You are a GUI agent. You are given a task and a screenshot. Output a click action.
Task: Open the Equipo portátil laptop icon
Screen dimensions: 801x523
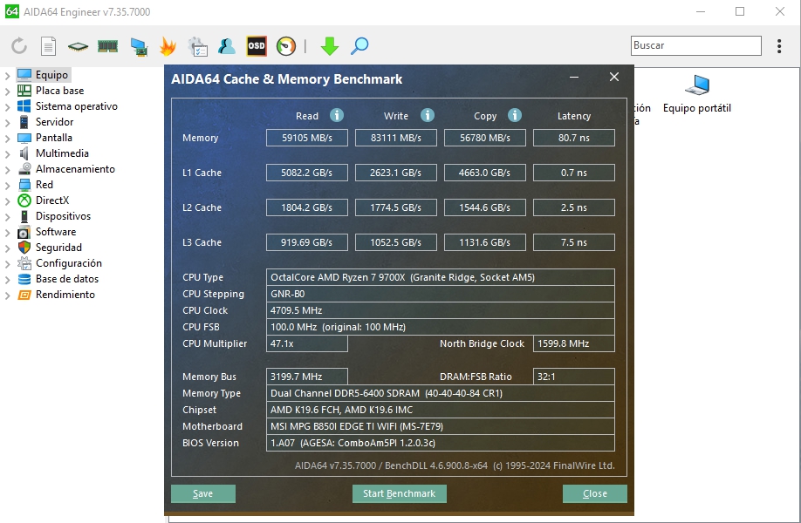(697, 85)
